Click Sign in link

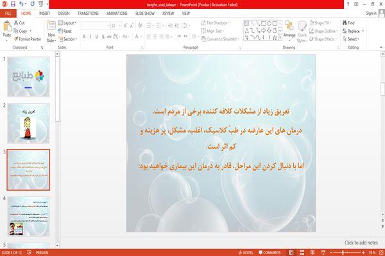[x=371, y=13]
